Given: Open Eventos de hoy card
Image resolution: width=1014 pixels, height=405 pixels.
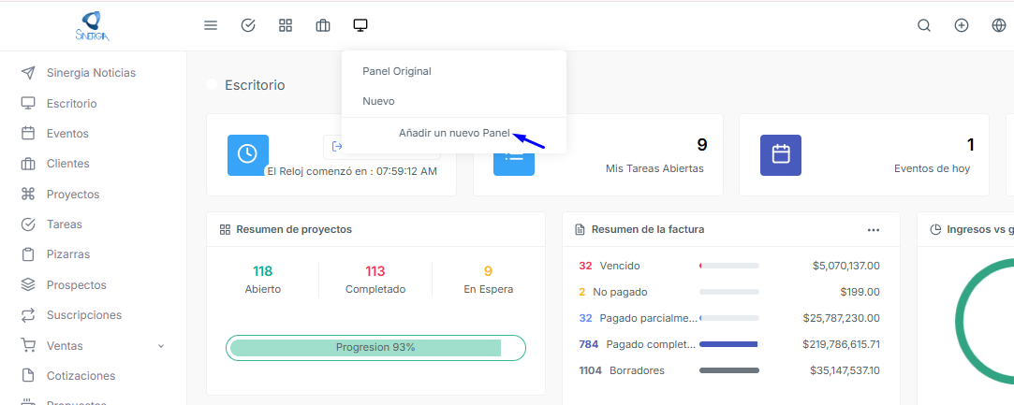Looking at the screenshot, I should pos(864,155).
